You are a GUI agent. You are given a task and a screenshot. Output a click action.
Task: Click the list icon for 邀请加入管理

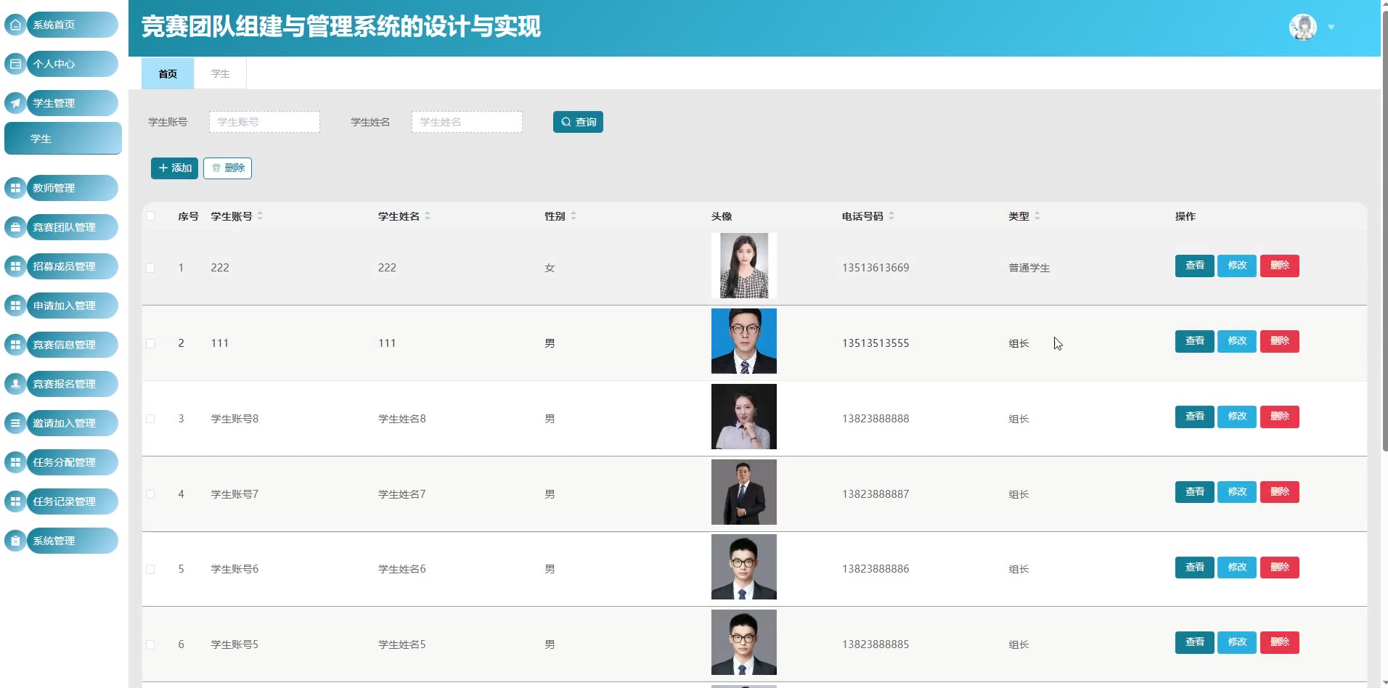click(x=15, y=423)
